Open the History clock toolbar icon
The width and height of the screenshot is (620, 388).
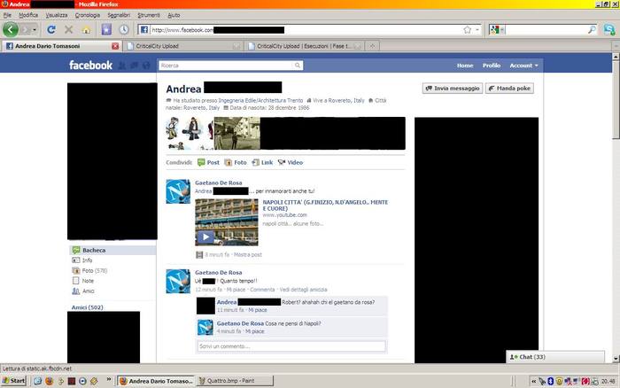[x=124, y=29]
